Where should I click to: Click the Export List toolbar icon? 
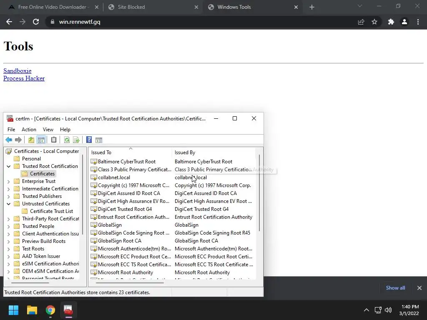coord(76,140)
